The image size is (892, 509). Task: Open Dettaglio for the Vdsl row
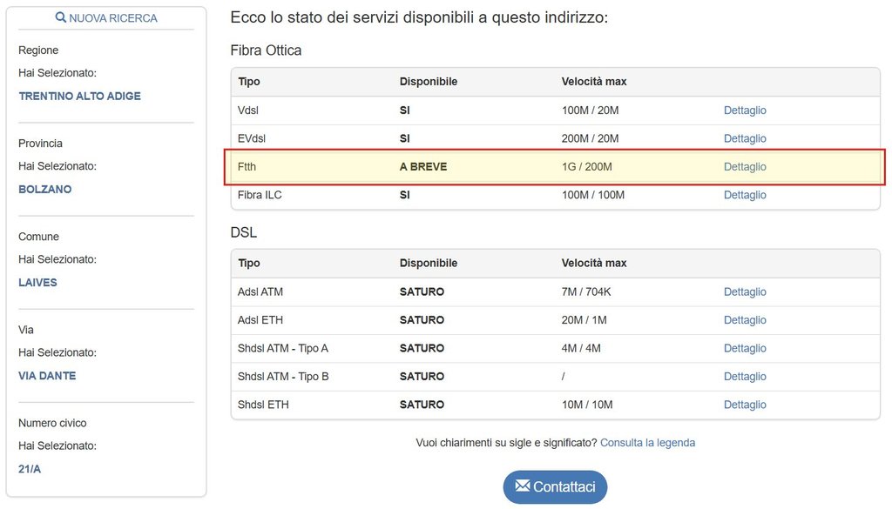(745, 111)
